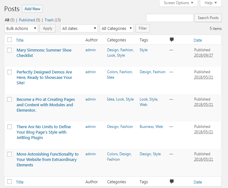
Task: Expand the Screen Options panel
Action: coord(179,3)
